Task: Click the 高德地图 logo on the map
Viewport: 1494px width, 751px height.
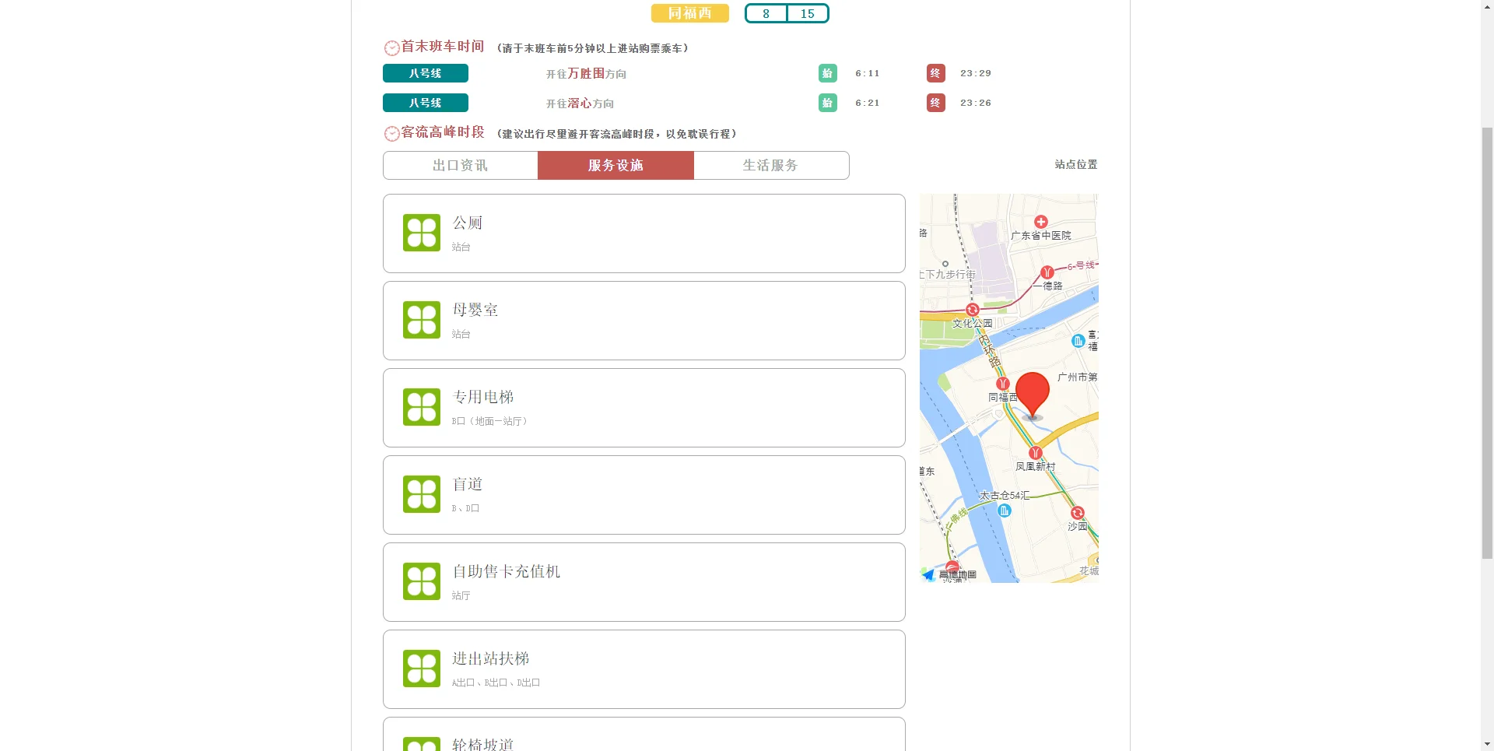Action: click(x=951, y=575)
